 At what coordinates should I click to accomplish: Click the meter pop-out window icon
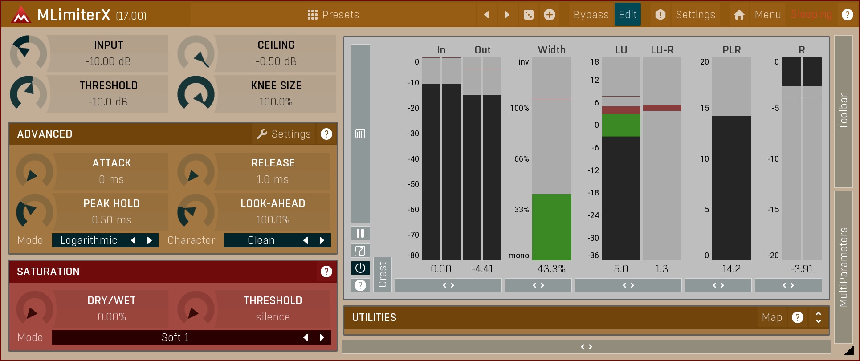click(x=360, y=251)
